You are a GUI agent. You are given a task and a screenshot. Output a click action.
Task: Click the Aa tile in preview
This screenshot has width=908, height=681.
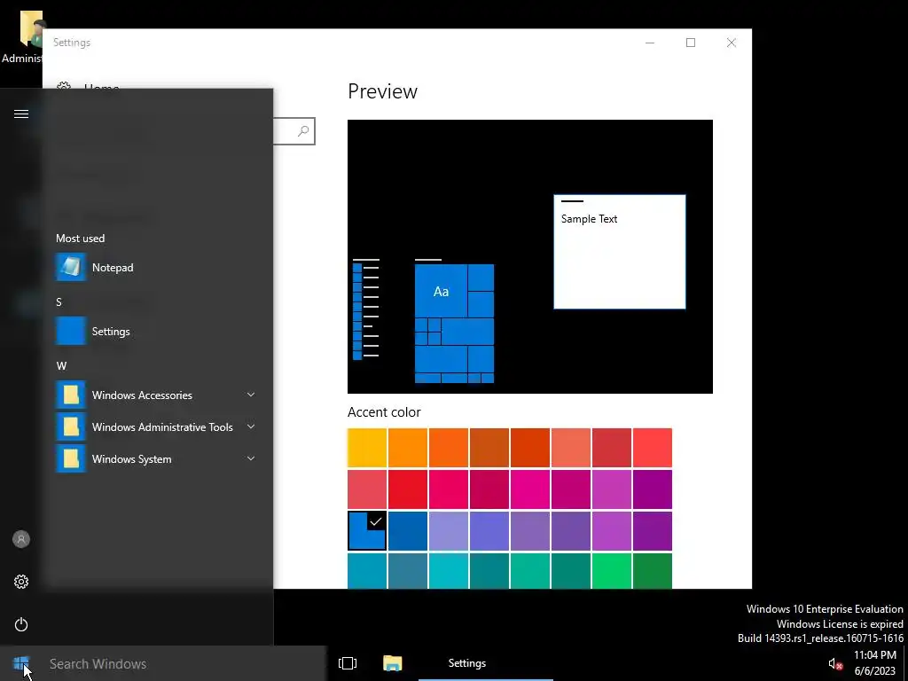click(x=441, y=291)
